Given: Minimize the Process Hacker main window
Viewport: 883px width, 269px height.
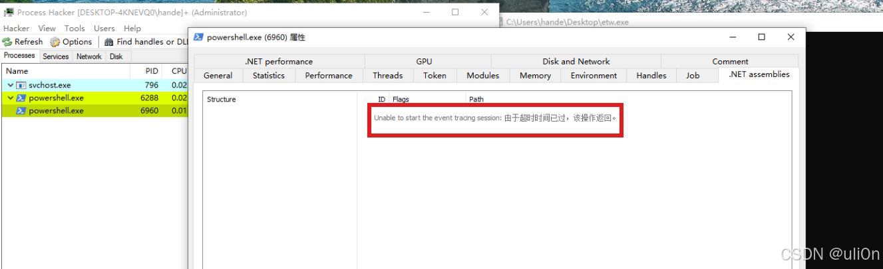Looking at the screenshot, I should [x=426, y=12].
